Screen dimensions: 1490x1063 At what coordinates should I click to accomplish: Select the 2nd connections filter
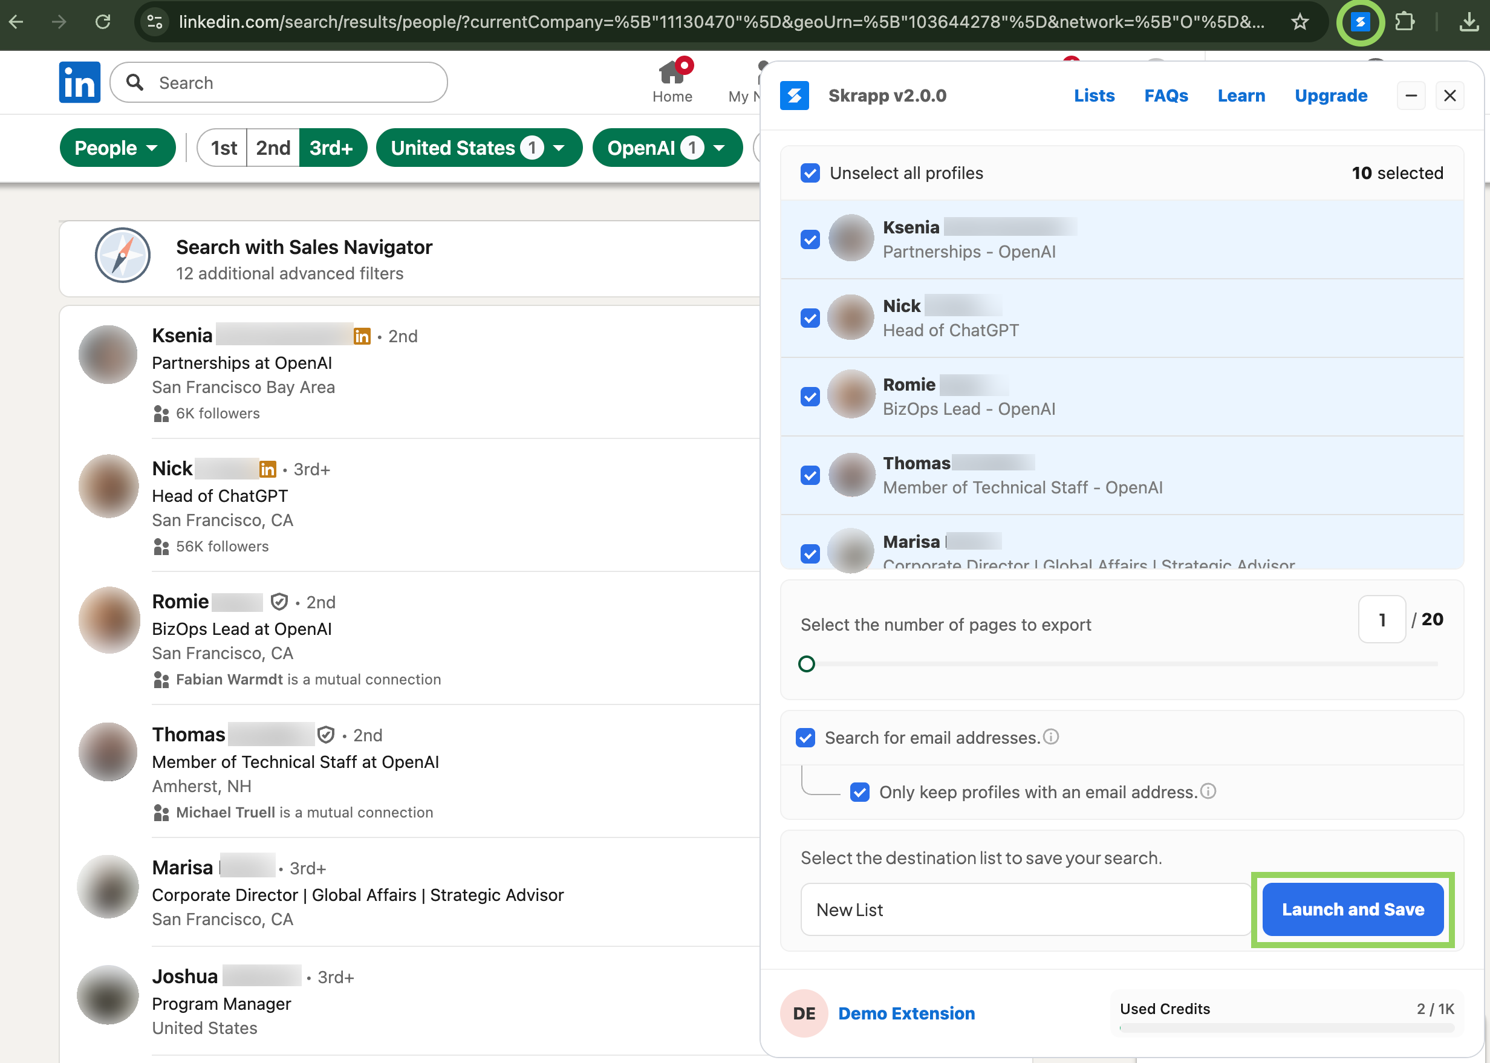[x=273, y=148]
